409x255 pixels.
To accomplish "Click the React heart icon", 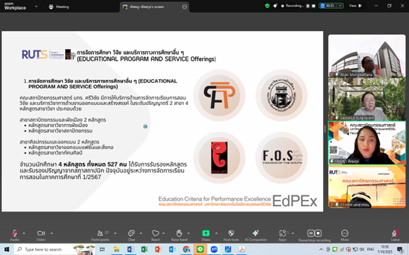I will point(156,235).
